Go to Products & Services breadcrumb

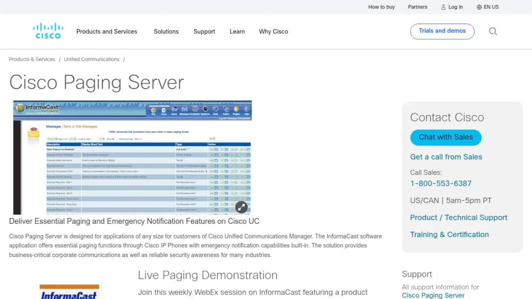tap(32, 59)
